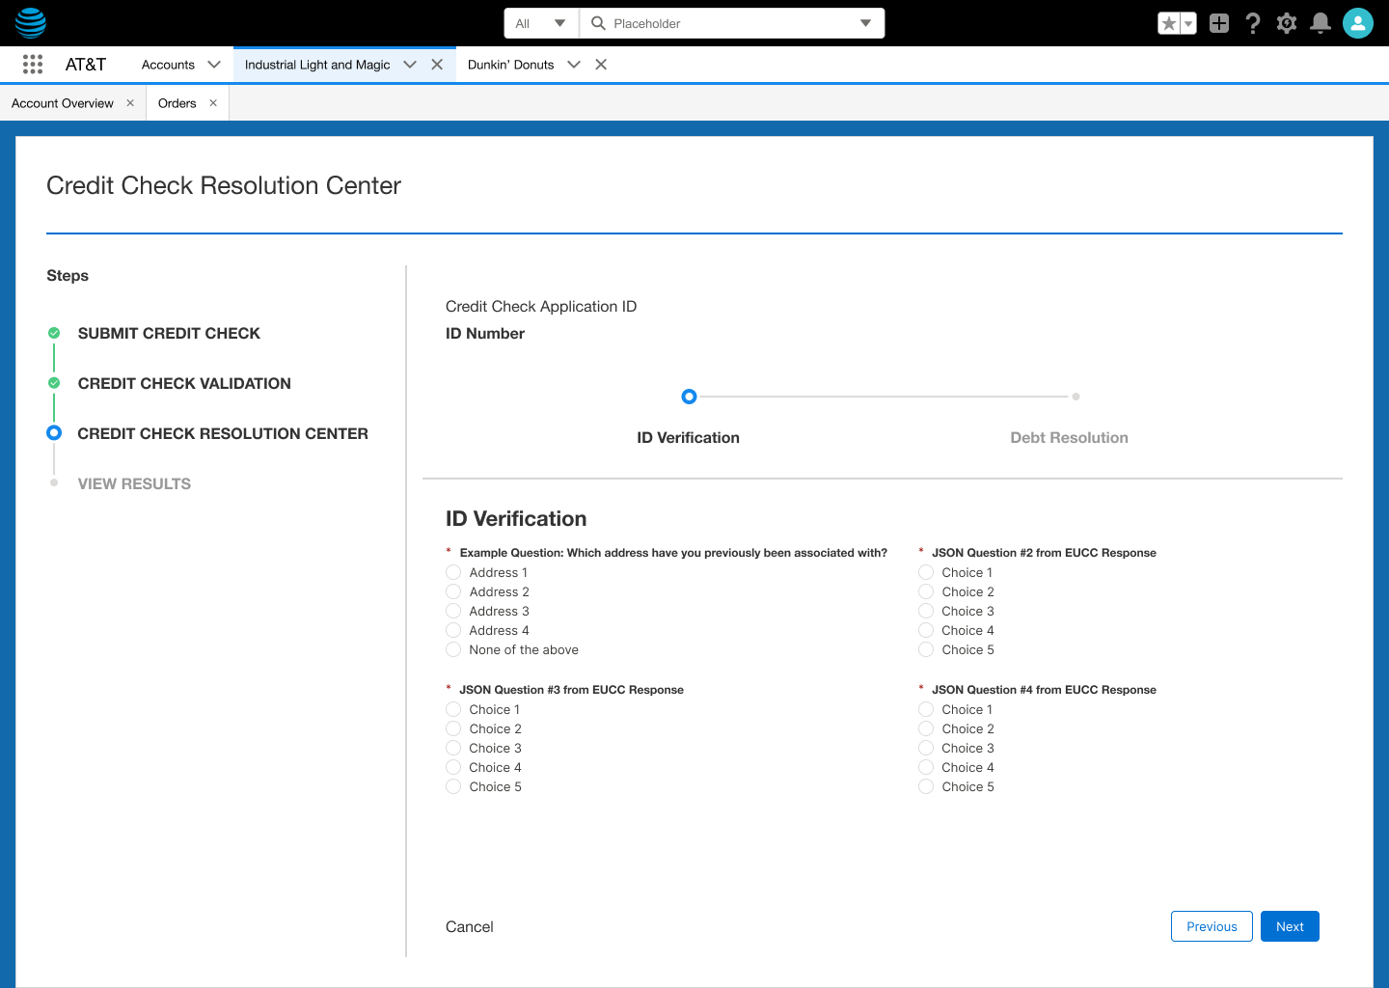Choose None of the above option
This screenshot has height=988, width=1389.
click(453, 649)
